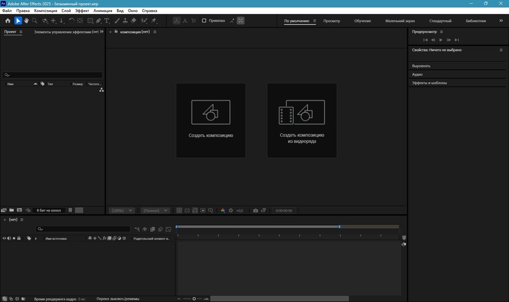Select the Hand tool in toolbar

click(26, 20)
